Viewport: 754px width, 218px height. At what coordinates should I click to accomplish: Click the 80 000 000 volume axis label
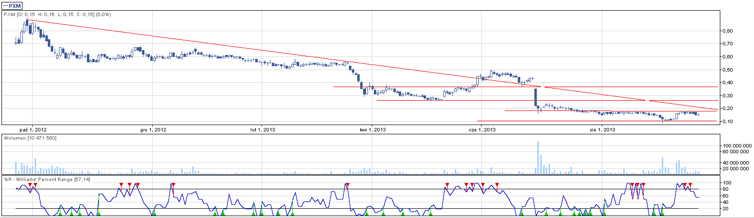[735, 152]
